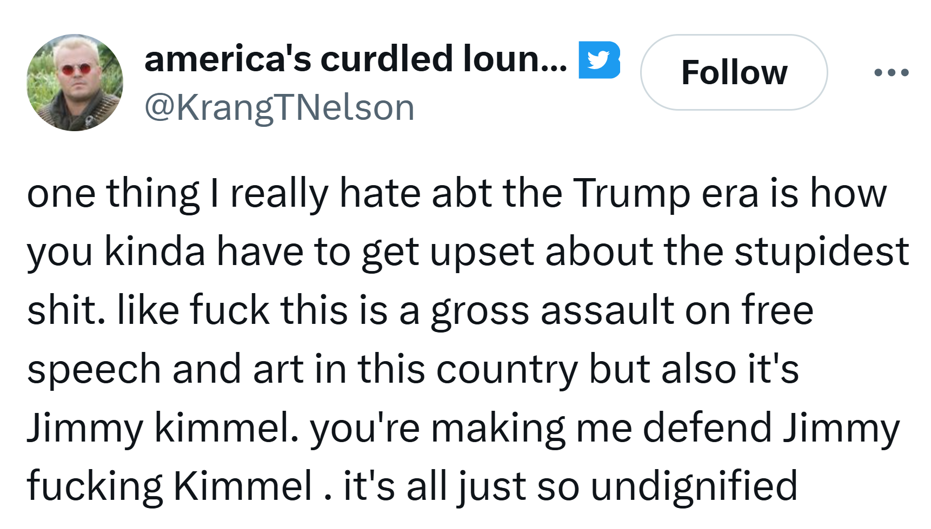Viewport: 931px width, 529px height.
Task: Open the three-dot more options menu
Action: [892, 72]
